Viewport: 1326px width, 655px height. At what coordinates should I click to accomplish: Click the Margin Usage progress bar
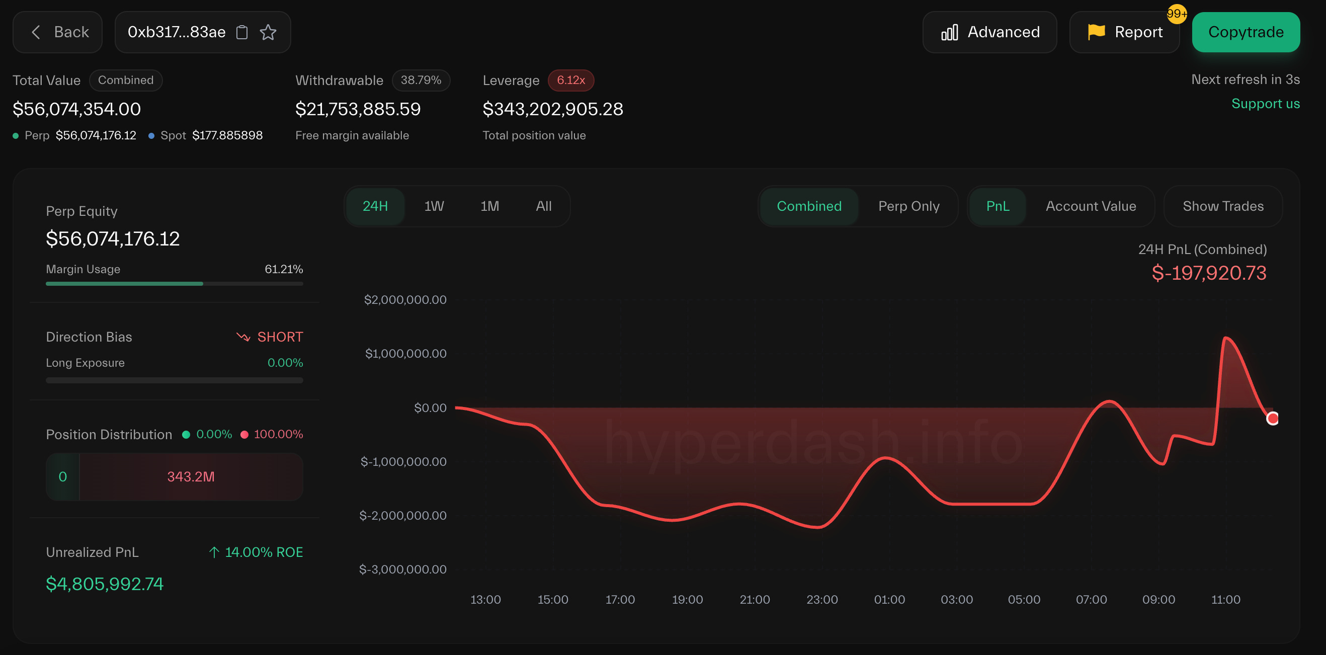point(174,283)
